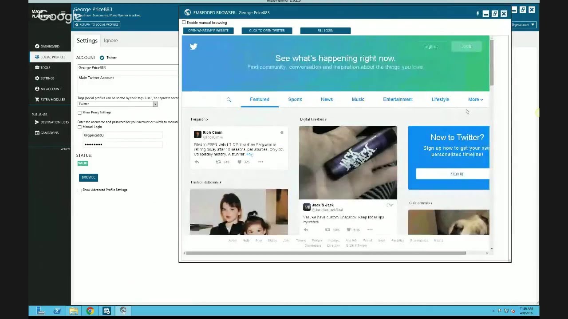Viewport: 568px width, 319px height.
Task: Expand the More dropdown on Twitter
Action: click(475, 99)
